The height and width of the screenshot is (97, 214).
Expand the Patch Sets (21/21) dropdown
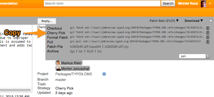(164, 21)
